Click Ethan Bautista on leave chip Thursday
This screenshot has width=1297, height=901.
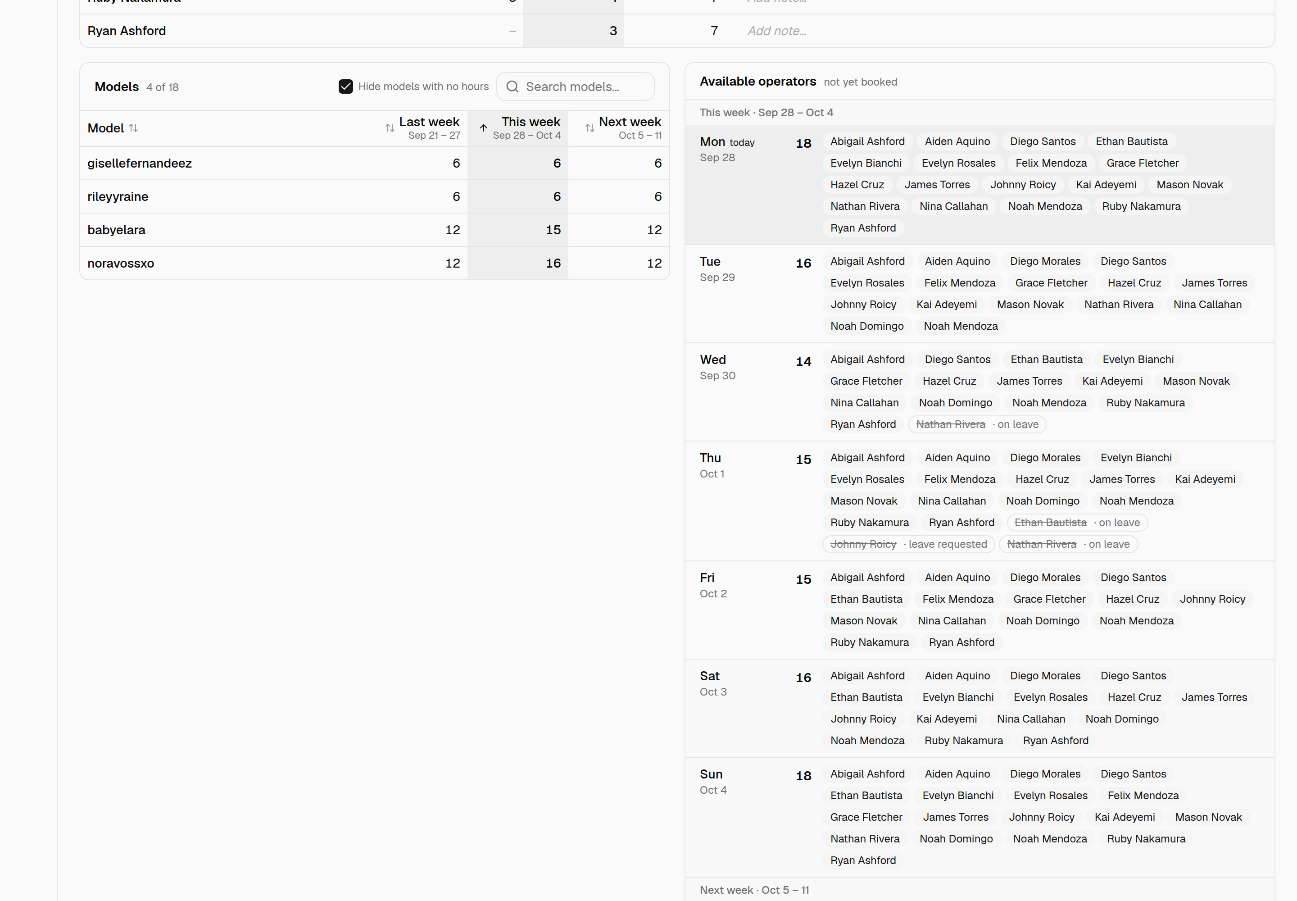coord(1077,523)
